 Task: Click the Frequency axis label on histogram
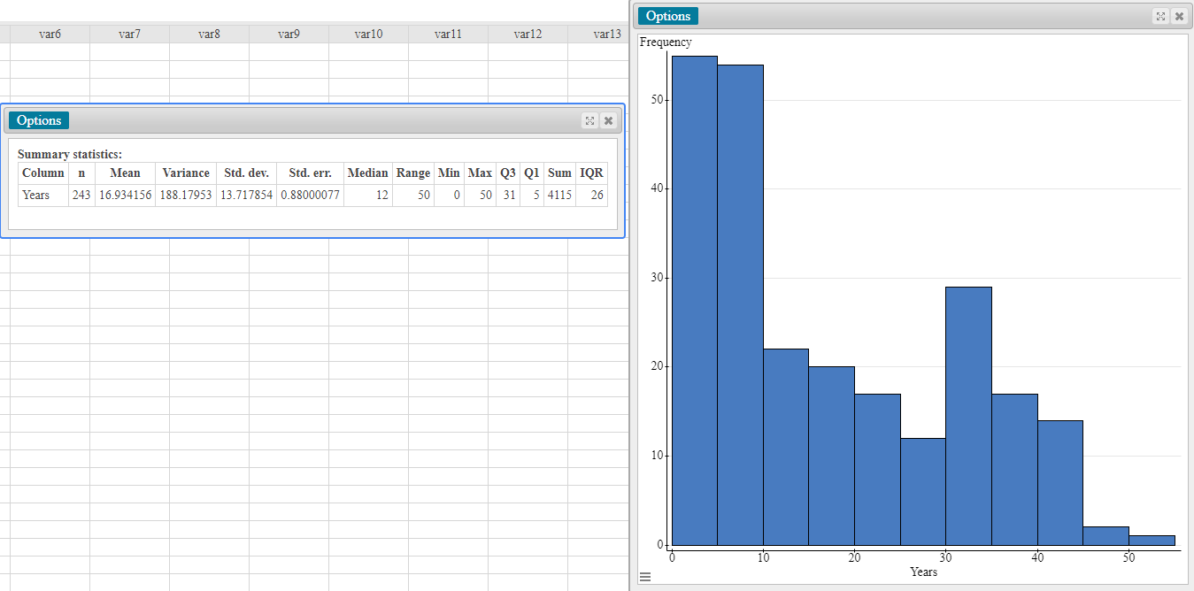tap(665, 42)
